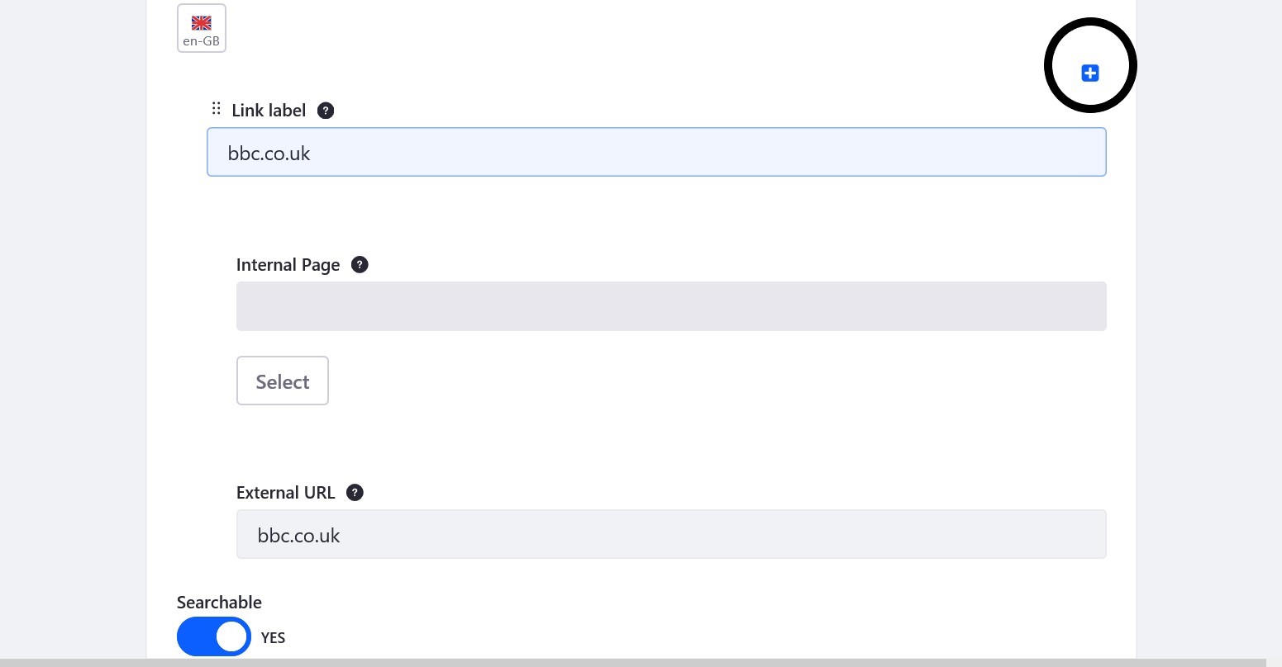Open the External URL help icon
The height and width of the screenshot is (667, 1282).
tap(355, 493)
